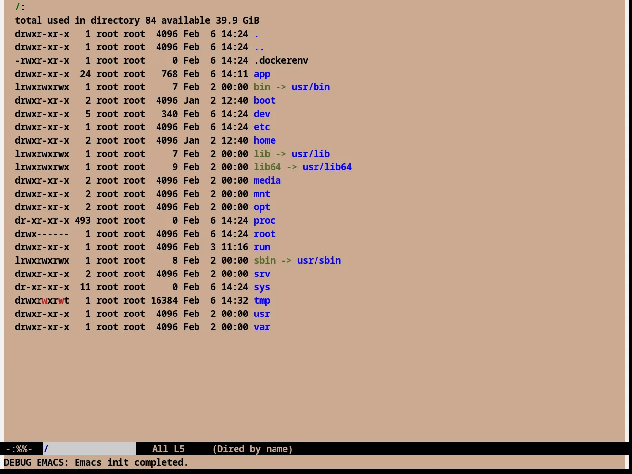Click link count '493' in proc row

[82, 221]
